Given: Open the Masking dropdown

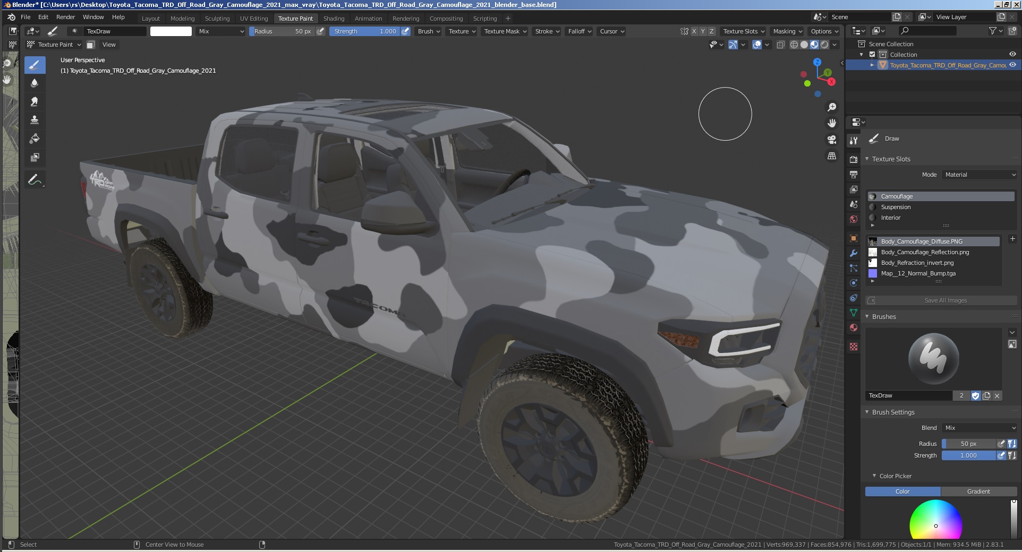Looking at the screenshot, I should 787,31.
